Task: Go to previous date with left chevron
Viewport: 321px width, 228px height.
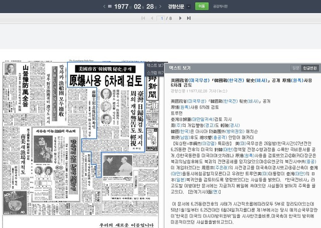Action: [104, 7]
